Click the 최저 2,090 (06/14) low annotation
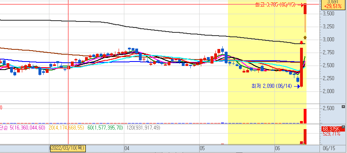Viewport: 347px width, 153px height. 272,86
